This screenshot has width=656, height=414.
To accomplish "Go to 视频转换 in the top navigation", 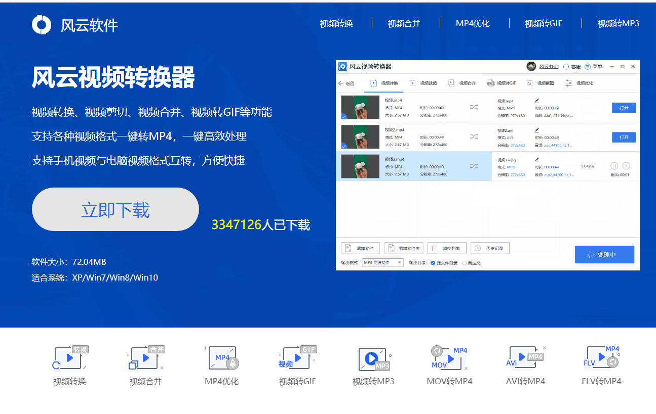I will pyautogui.click(x=336, y=23).
